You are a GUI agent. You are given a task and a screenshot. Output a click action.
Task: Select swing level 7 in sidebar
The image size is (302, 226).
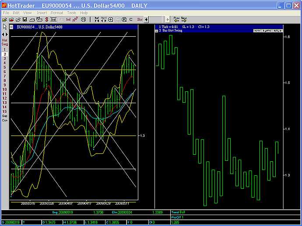coord(5,76)
